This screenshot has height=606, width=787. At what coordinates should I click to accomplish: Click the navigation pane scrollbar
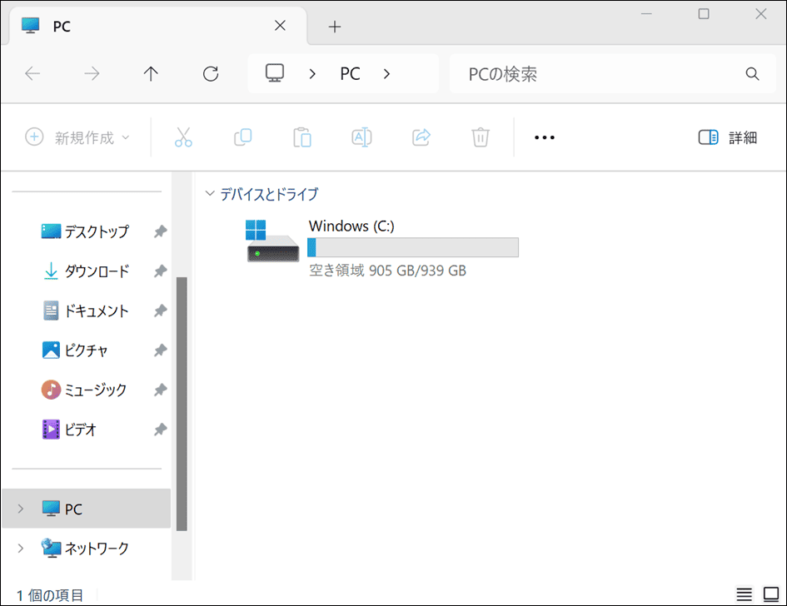[x=182, y=404]
